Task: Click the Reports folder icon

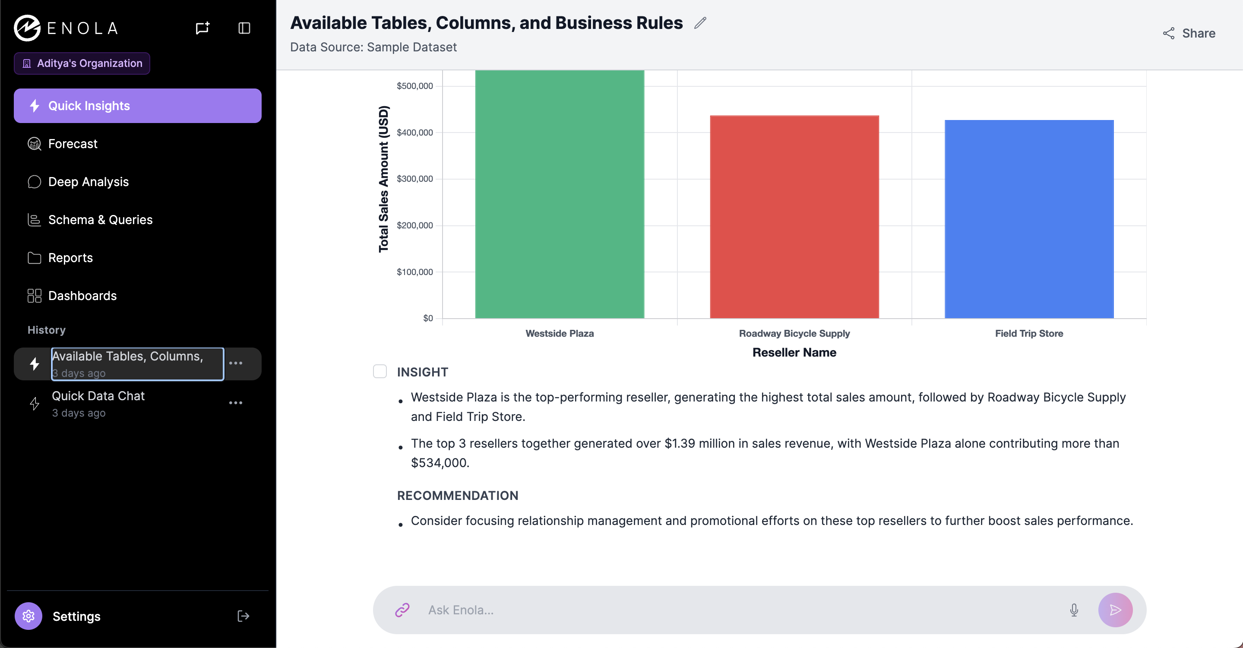Action: tap(34, 258)
